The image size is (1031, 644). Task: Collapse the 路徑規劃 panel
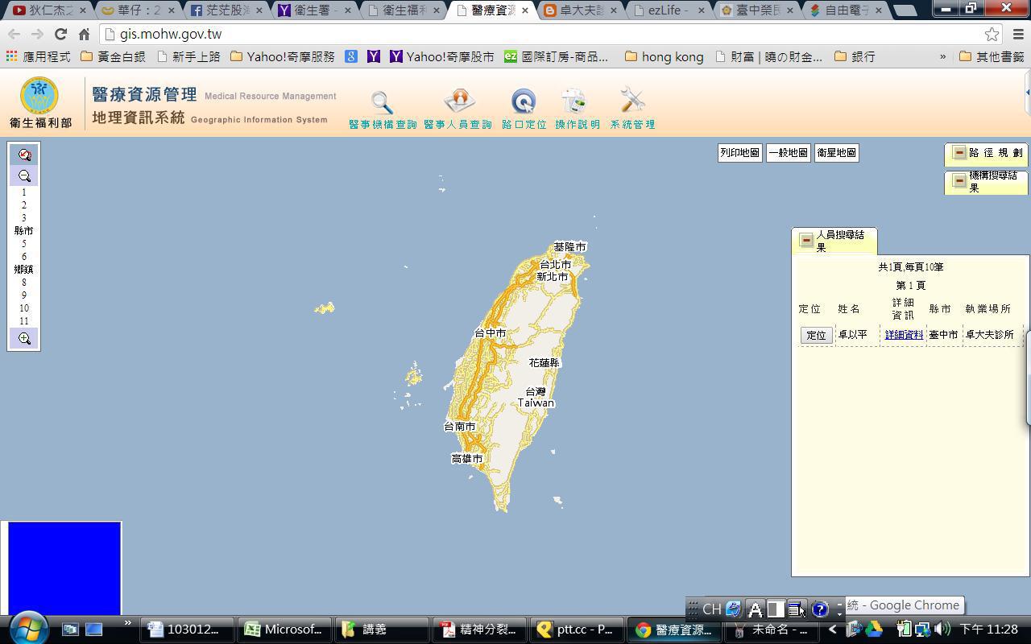click(959, 153)
